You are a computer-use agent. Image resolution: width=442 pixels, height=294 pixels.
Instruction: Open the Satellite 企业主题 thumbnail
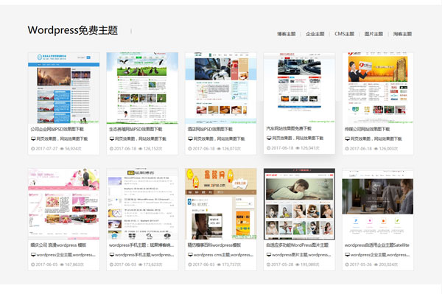(x=378, y=204)
